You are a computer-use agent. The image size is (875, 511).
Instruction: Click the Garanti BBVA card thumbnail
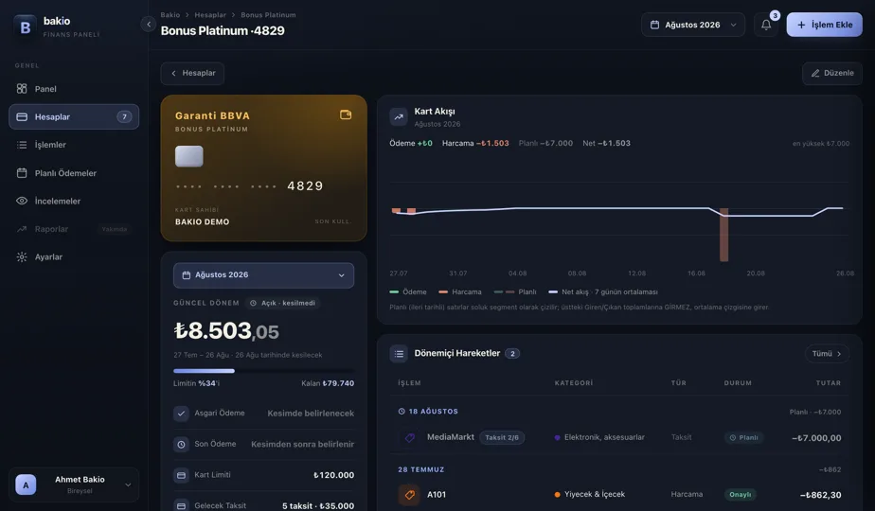(x=264, y=167)
